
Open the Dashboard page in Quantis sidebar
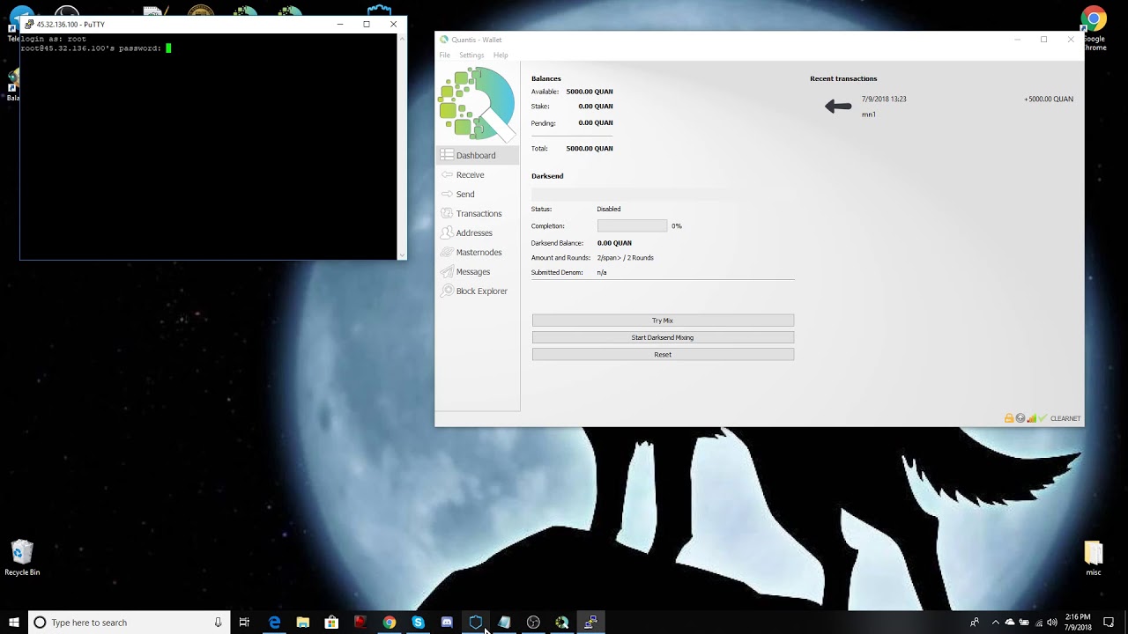click(x=477, y=155)
